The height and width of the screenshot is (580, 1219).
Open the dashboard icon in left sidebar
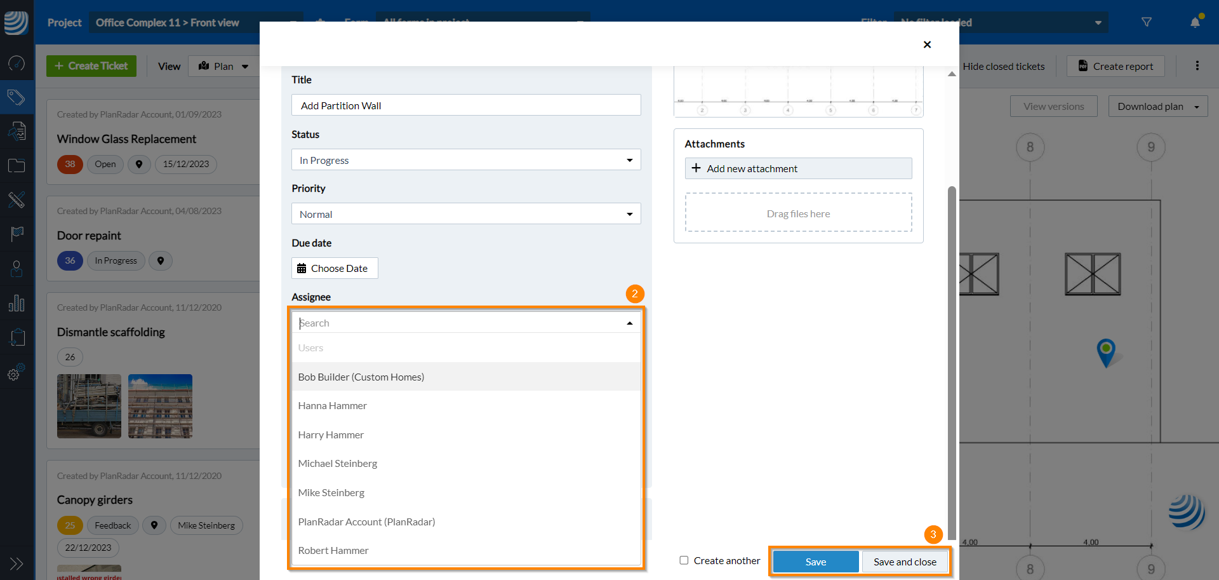coord(17,63)
